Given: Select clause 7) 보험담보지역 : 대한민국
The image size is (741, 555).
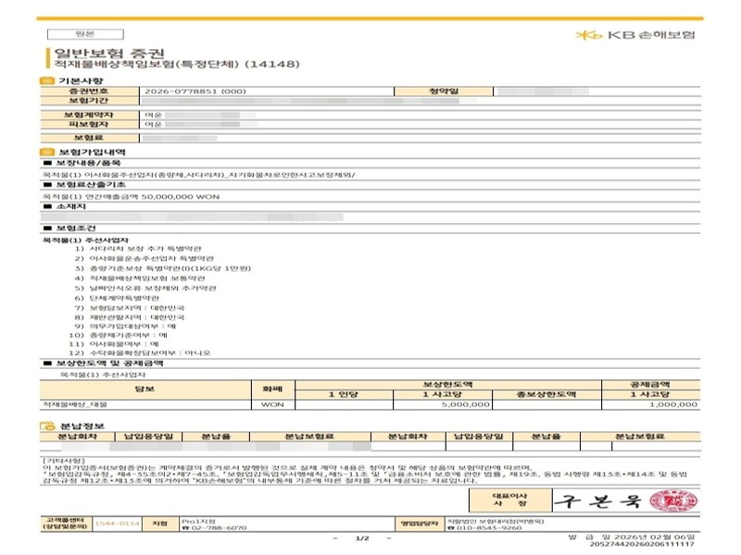Looking at the screenshot, I should coord(130,308).
